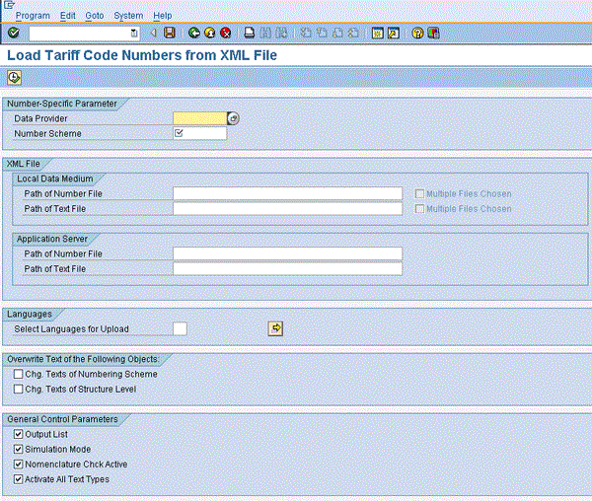Uncheck the Simulation Mode checkbox
The image size is (592, 501).
click(x=19, y=450)
